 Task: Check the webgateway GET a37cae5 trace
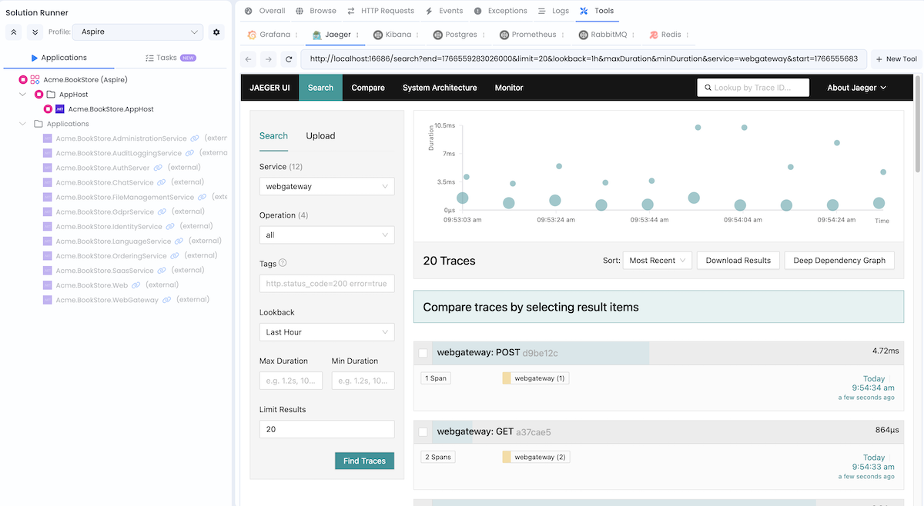coord(423,432)
